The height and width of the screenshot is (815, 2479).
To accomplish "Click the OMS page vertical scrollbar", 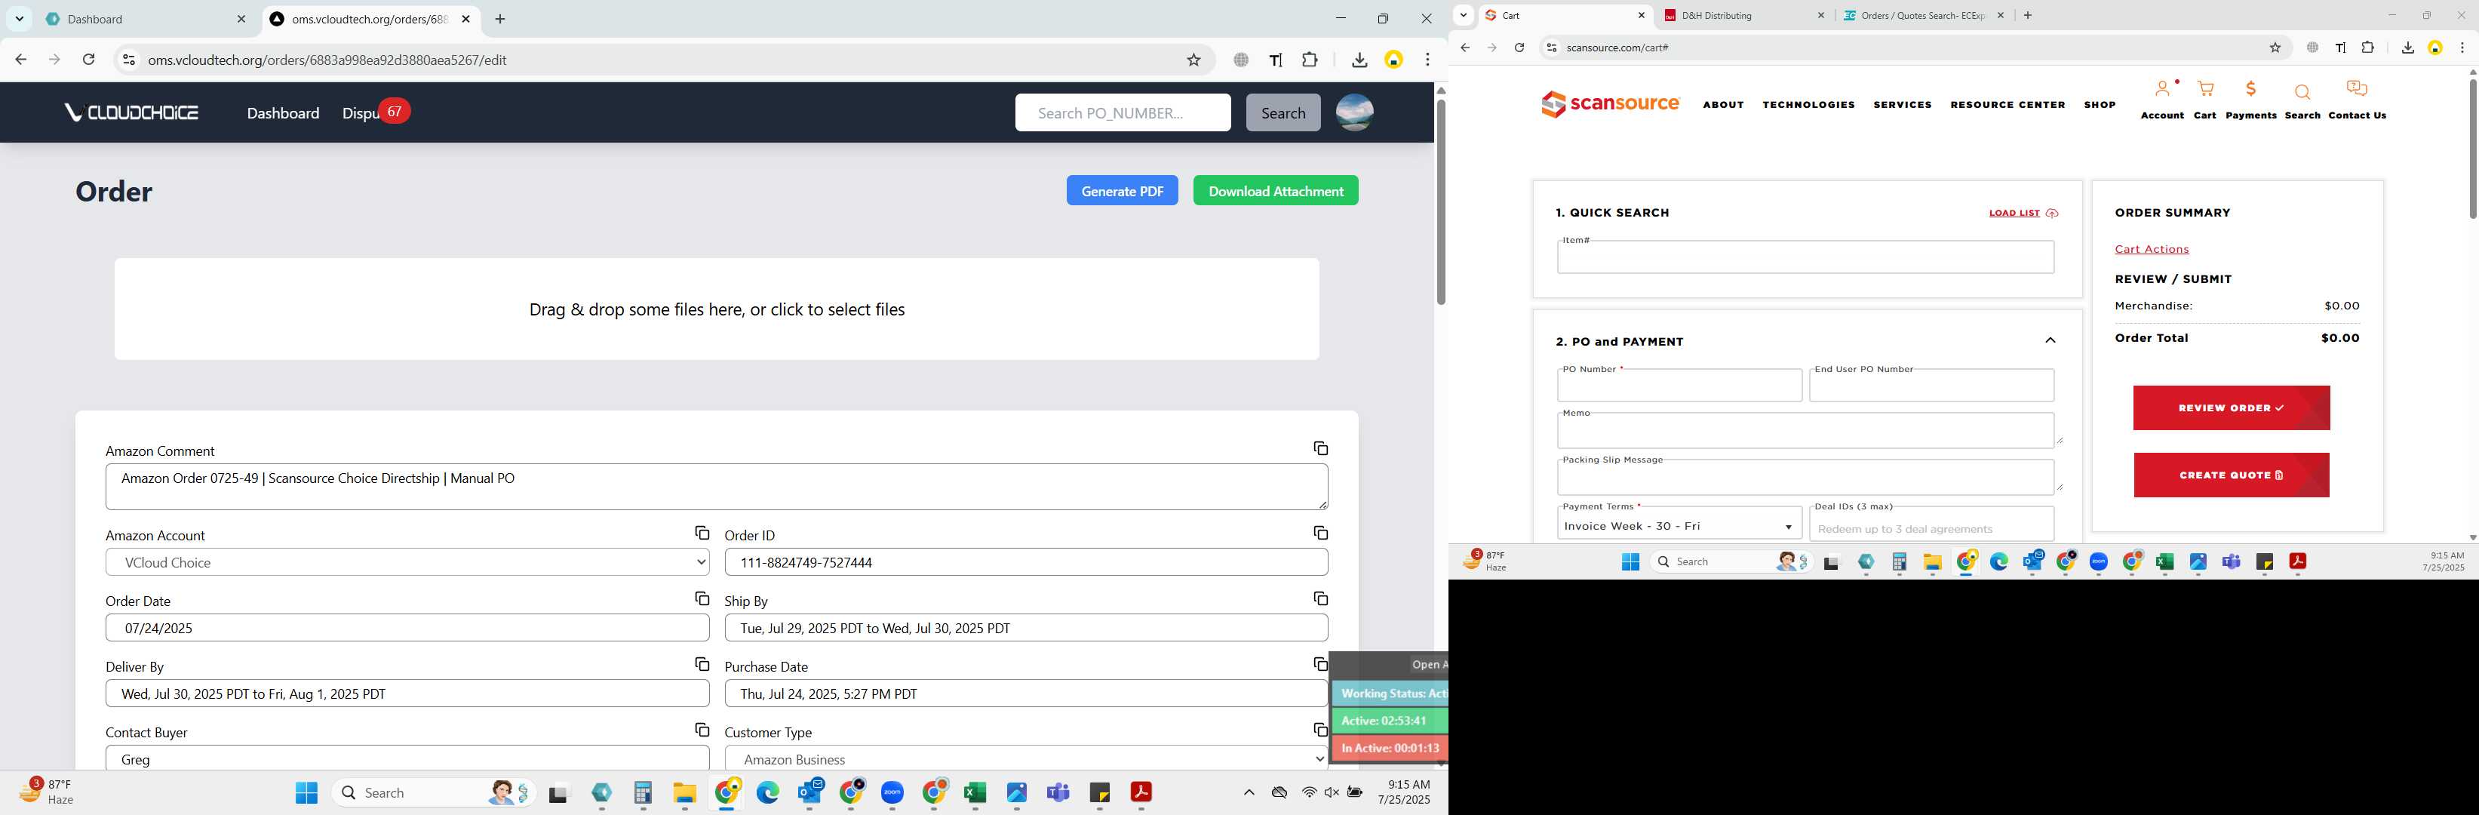I will click(1441, 202).
